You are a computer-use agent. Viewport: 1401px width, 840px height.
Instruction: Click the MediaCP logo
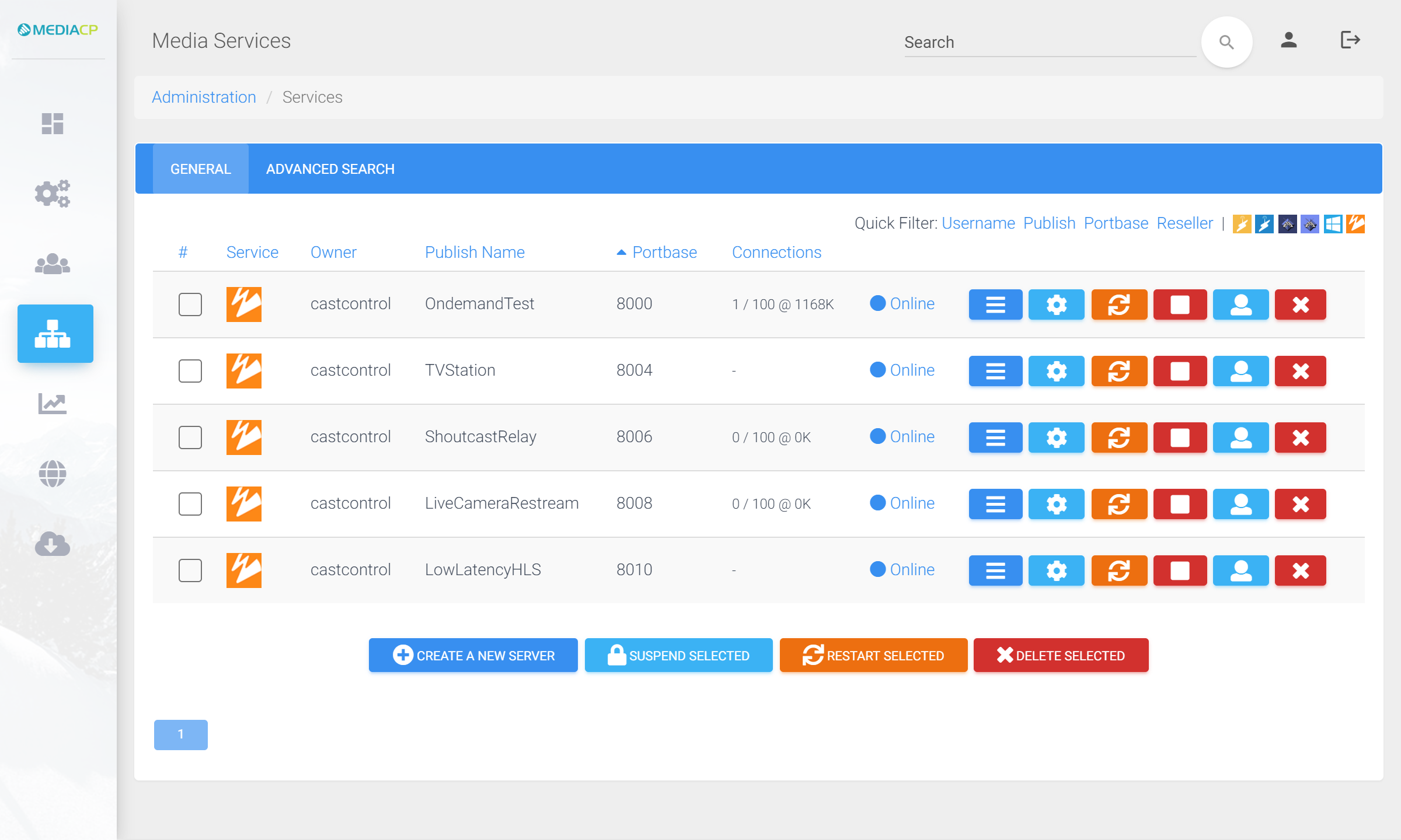[x=58, y=30]
